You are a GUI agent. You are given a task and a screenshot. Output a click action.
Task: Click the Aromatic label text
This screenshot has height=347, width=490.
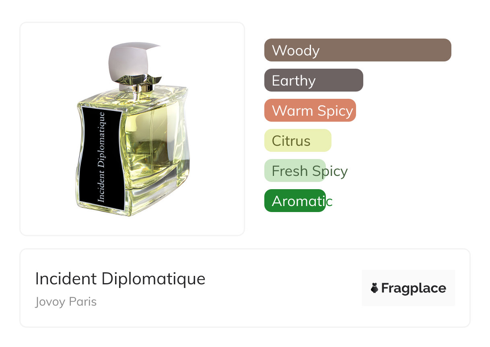pyautogui.click(x=302, y=201)
